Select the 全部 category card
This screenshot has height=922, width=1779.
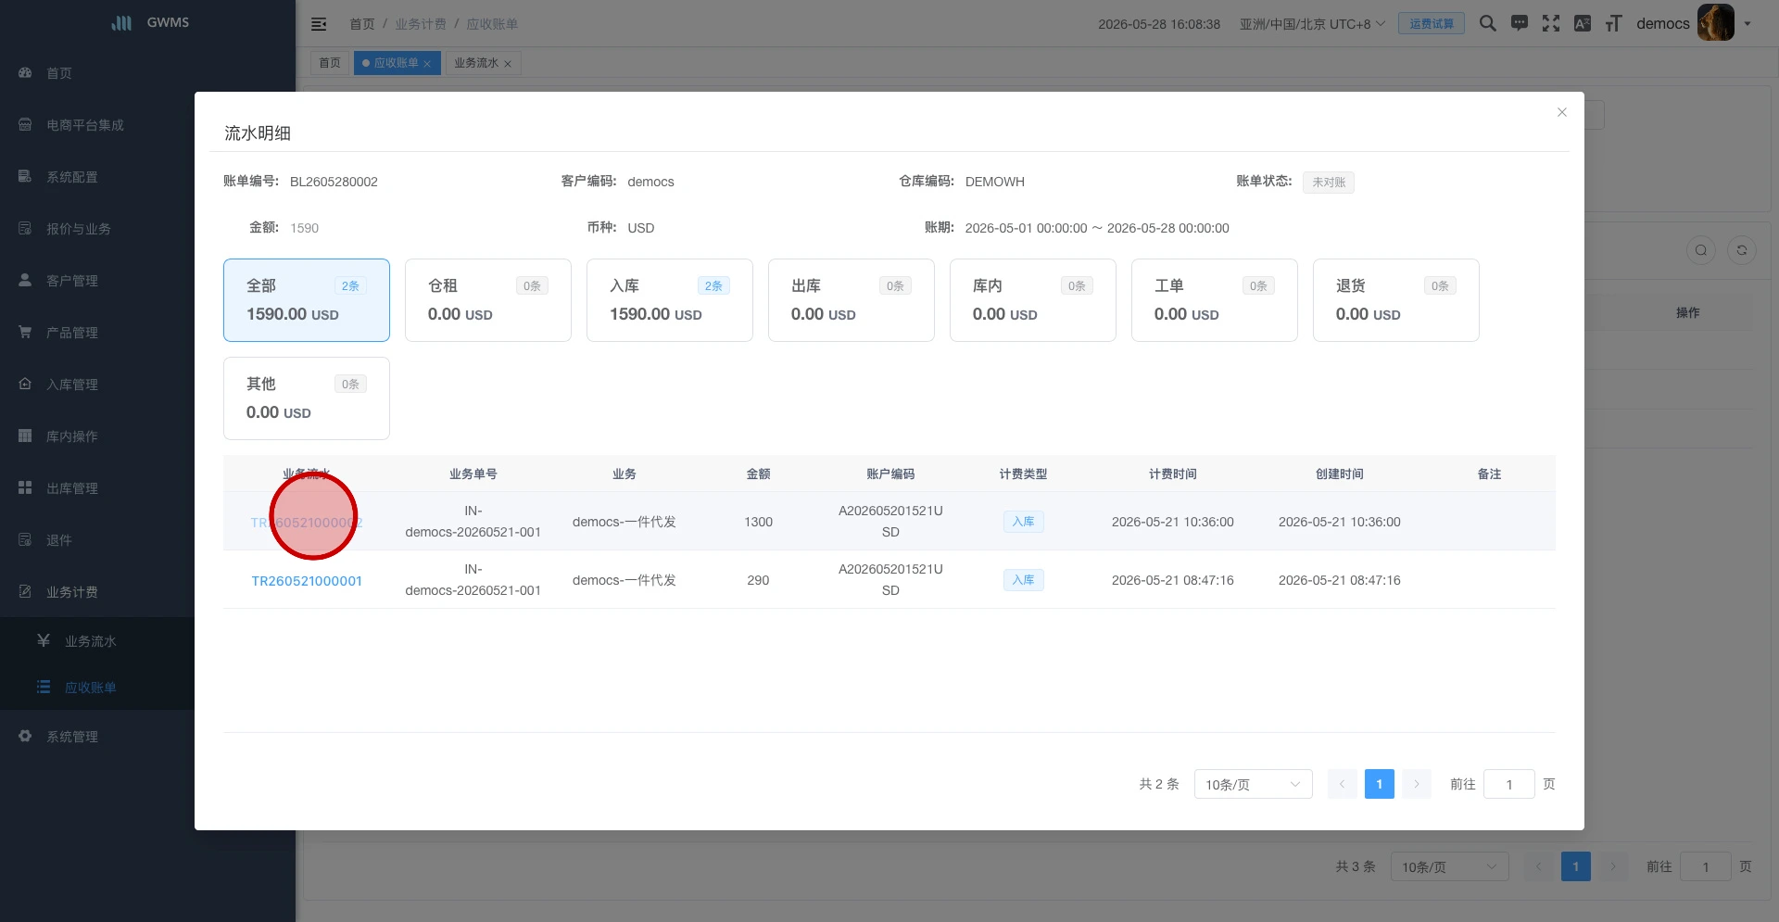coord(307,300)
